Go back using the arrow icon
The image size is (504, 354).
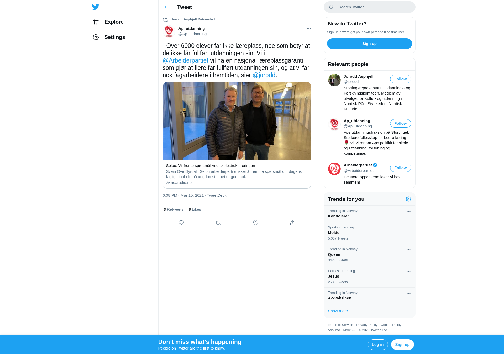pyautogui.click(x=166, y=7)
